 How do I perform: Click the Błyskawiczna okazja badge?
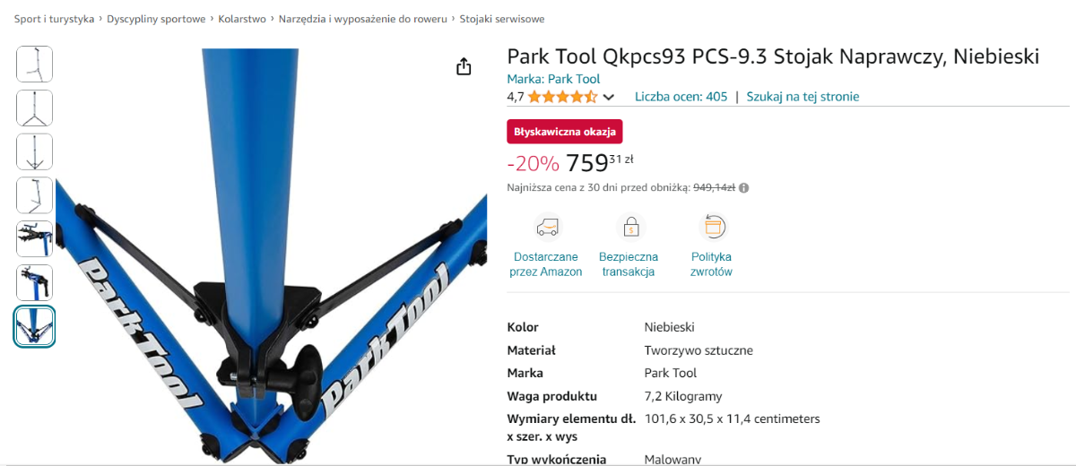point(565,132)
